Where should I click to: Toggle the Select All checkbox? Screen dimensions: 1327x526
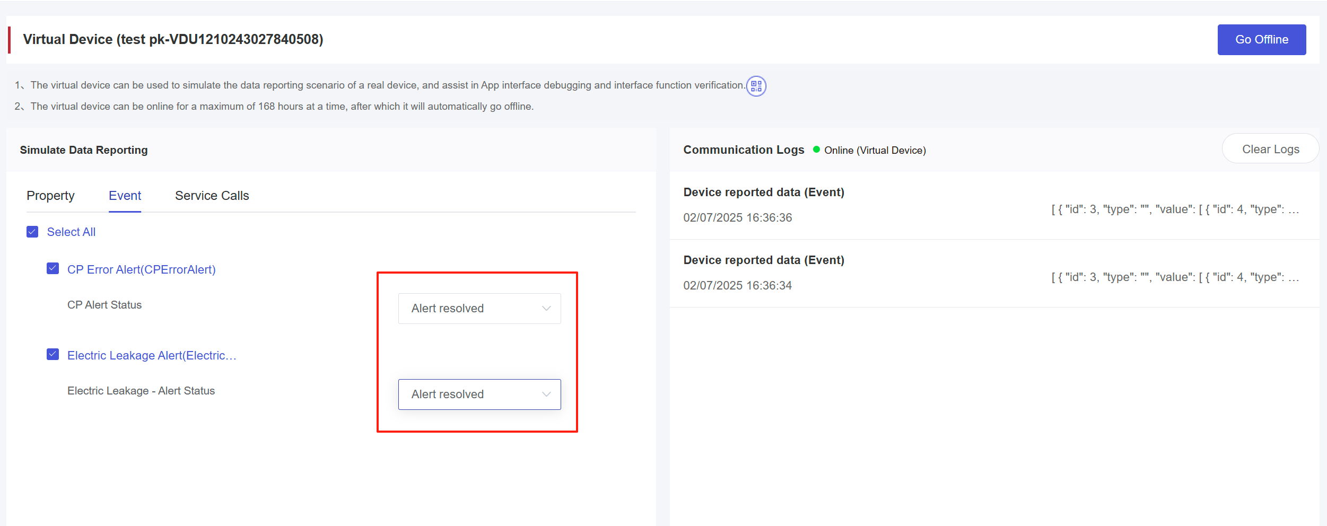pos(32,232)
